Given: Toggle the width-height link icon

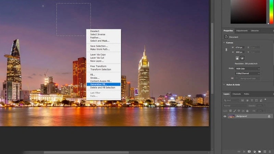Looking at the screenshot, I should pos(226,50).
